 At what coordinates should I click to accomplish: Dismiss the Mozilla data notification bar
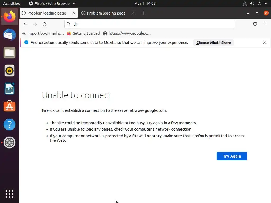point(264,42)
